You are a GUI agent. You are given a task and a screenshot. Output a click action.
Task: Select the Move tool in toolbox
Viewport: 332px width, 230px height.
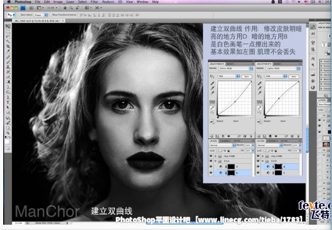(x=8, y=26)
